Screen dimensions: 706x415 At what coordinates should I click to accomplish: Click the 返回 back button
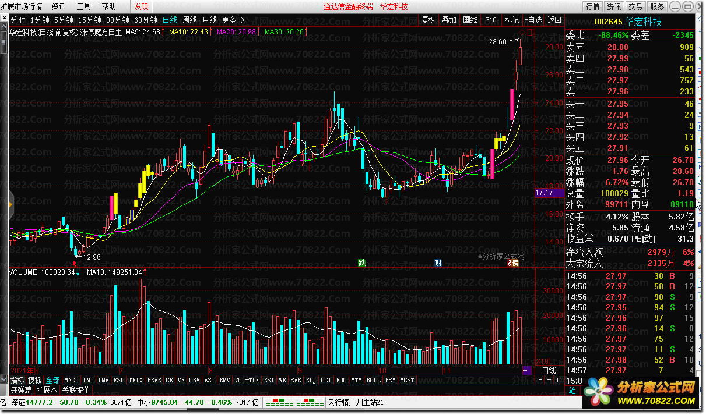click(x=553, y=20)
